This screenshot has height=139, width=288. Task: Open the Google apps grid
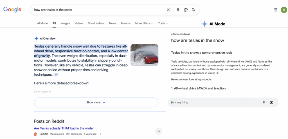[275, 10]
